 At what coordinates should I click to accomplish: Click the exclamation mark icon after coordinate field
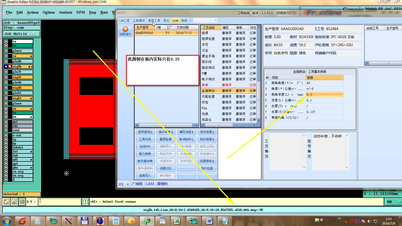pos(85,202)
